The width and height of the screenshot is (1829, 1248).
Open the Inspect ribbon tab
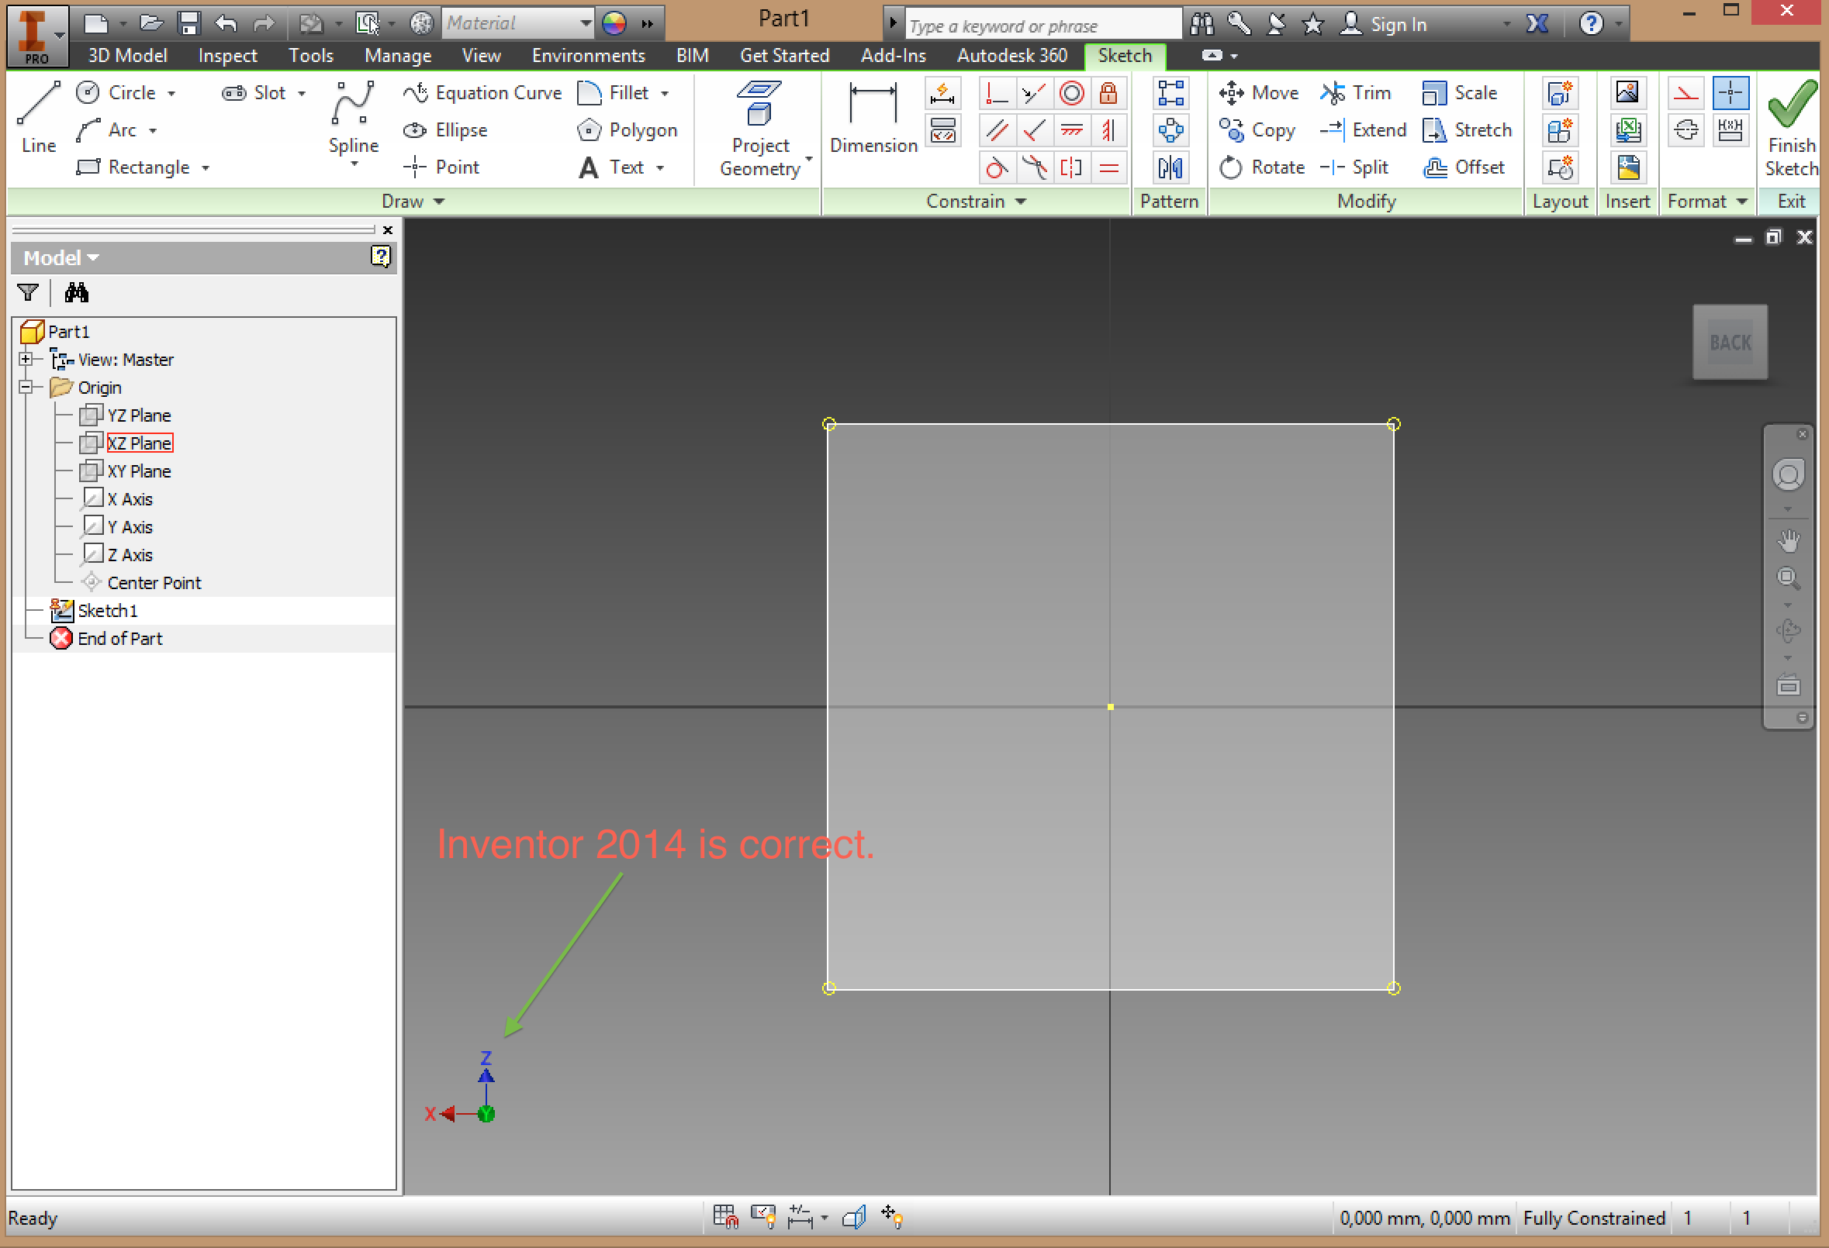point(226,56)
